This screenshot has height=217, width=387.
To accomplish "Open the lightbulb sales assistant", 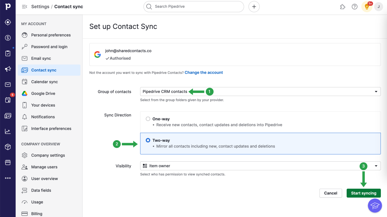I will (x=367, y=6).
